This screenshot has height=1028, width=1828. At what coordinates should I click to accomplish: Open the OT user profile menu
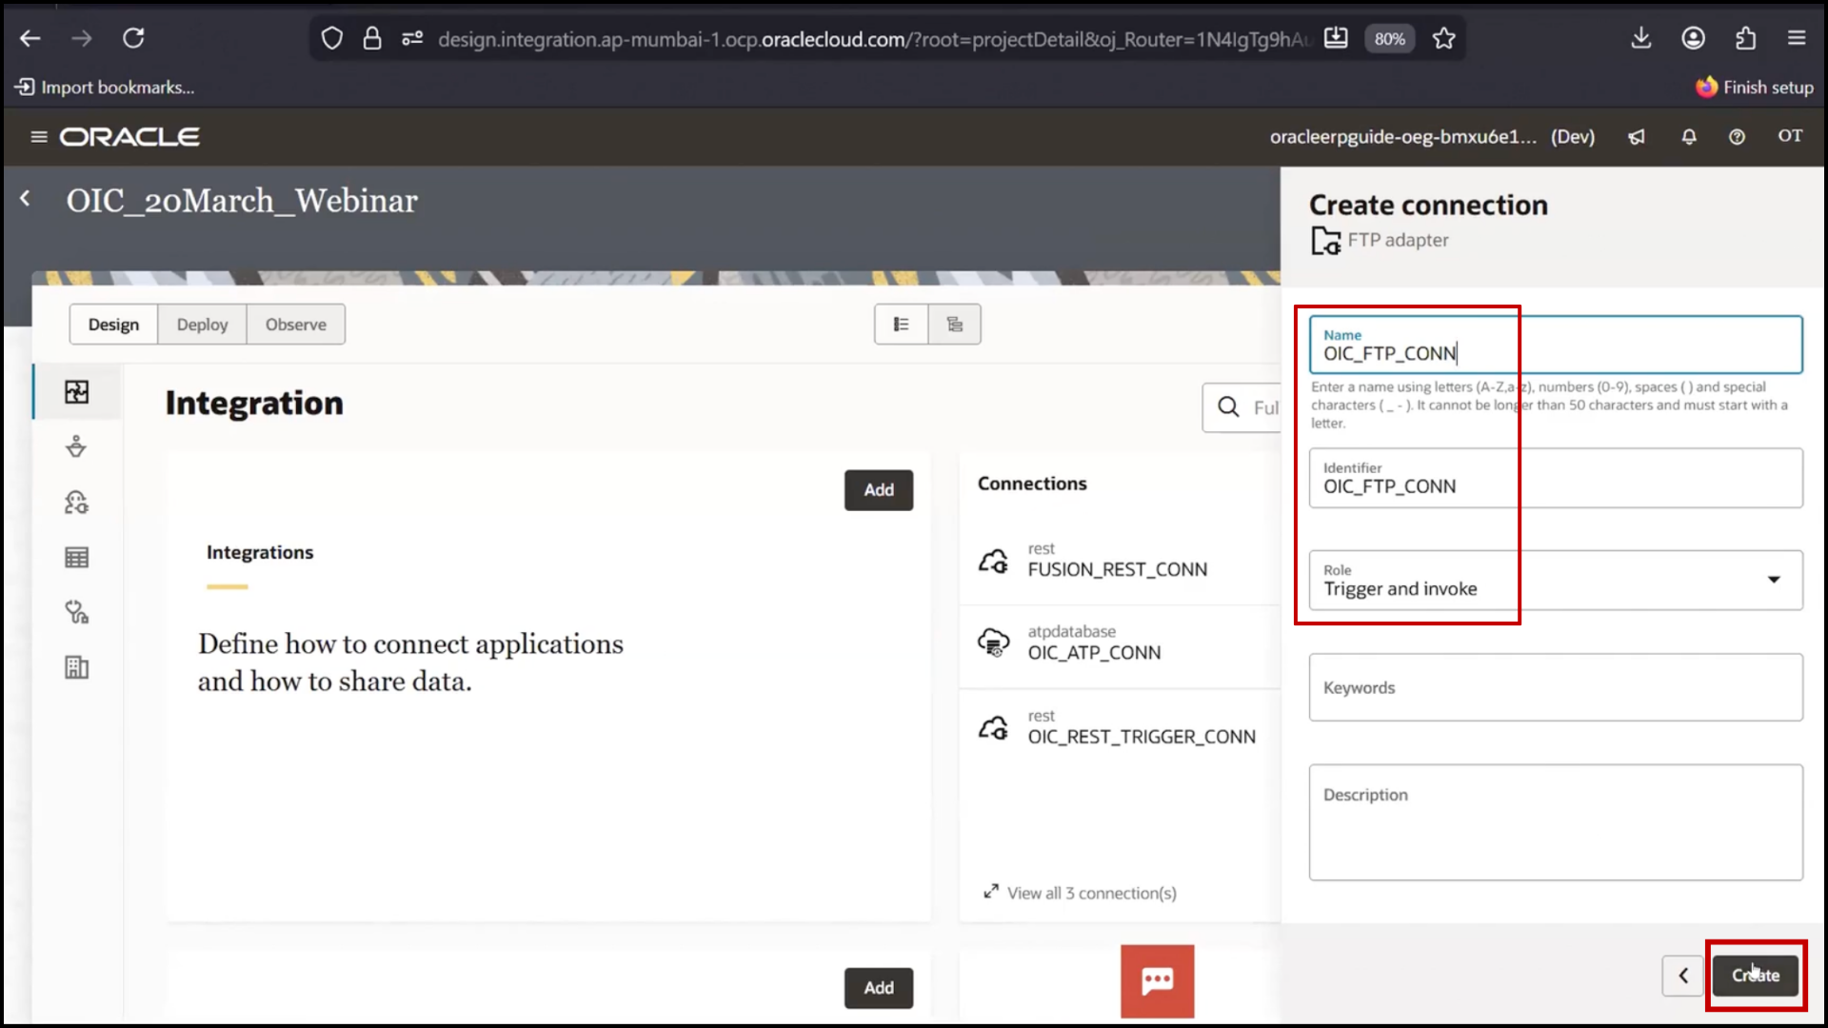click(1790, 136)
